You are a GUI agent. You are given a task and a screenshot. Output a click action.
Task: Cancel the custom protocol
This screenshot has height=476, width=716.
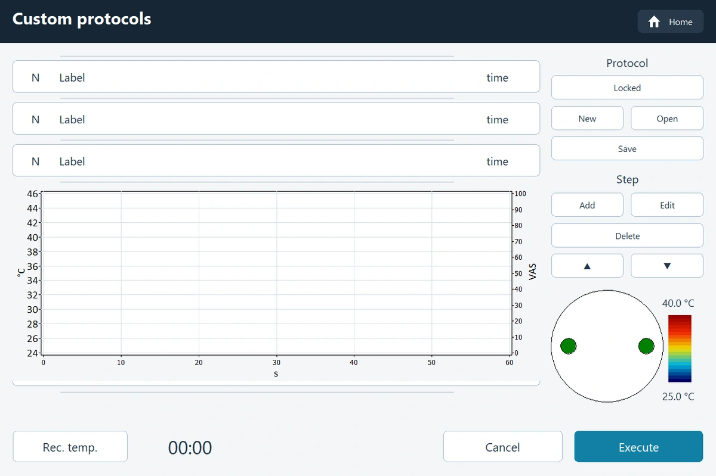tap(502, 447)
